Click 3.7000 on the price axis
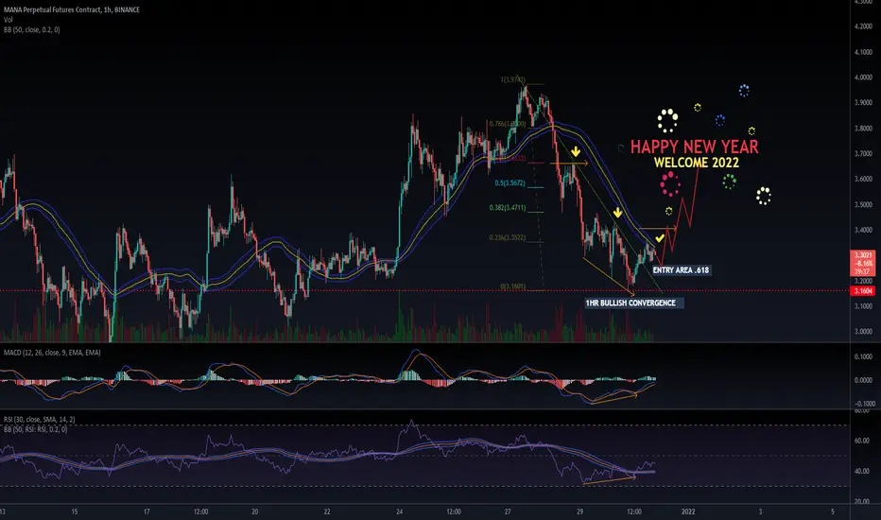Viewport: 881px width, 520px height. pyautogui.click(x=863, y=154)
